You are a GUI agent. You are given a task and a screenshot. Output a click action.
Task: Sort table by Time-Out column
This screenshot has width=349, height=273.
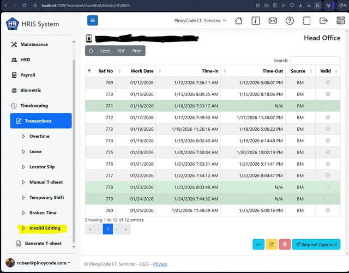coord(253,71)
